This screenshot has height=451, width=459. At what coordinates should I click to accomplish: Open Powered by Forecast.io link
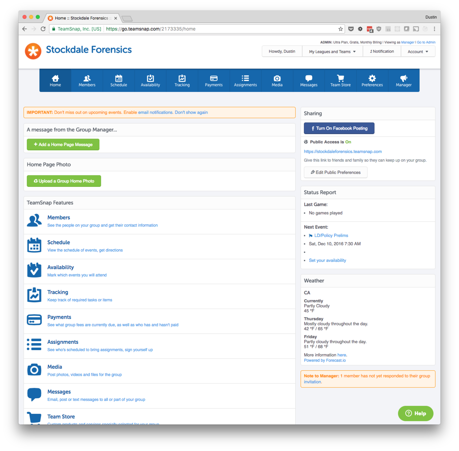[x=325, y=360]
